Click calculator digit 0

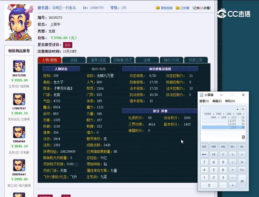[x=209, y=185]
